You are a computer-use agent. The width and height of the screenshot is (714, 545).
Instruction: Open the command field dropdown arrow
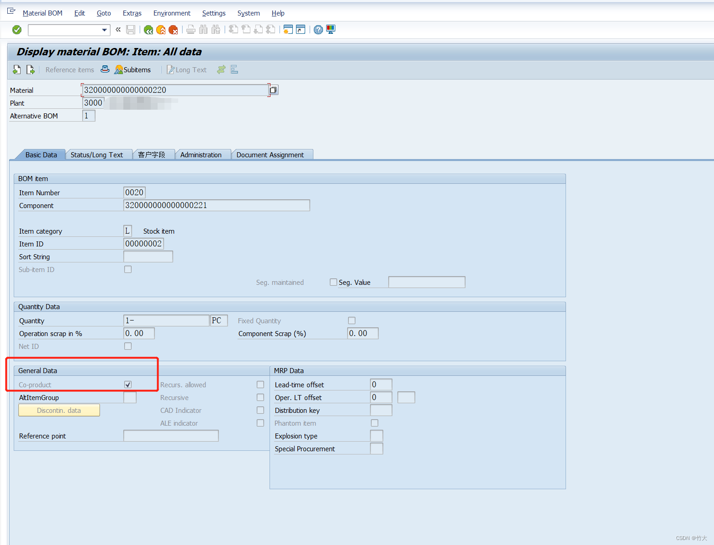point(105,30)
